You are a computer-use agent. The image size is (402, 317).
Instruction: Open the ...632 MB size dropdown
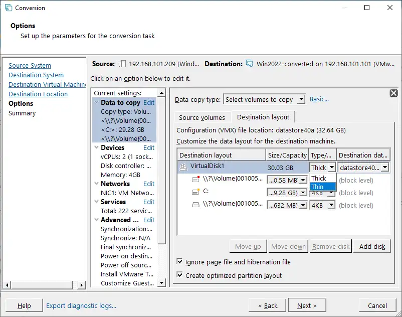pyautogui.click(x=303, y=205)
